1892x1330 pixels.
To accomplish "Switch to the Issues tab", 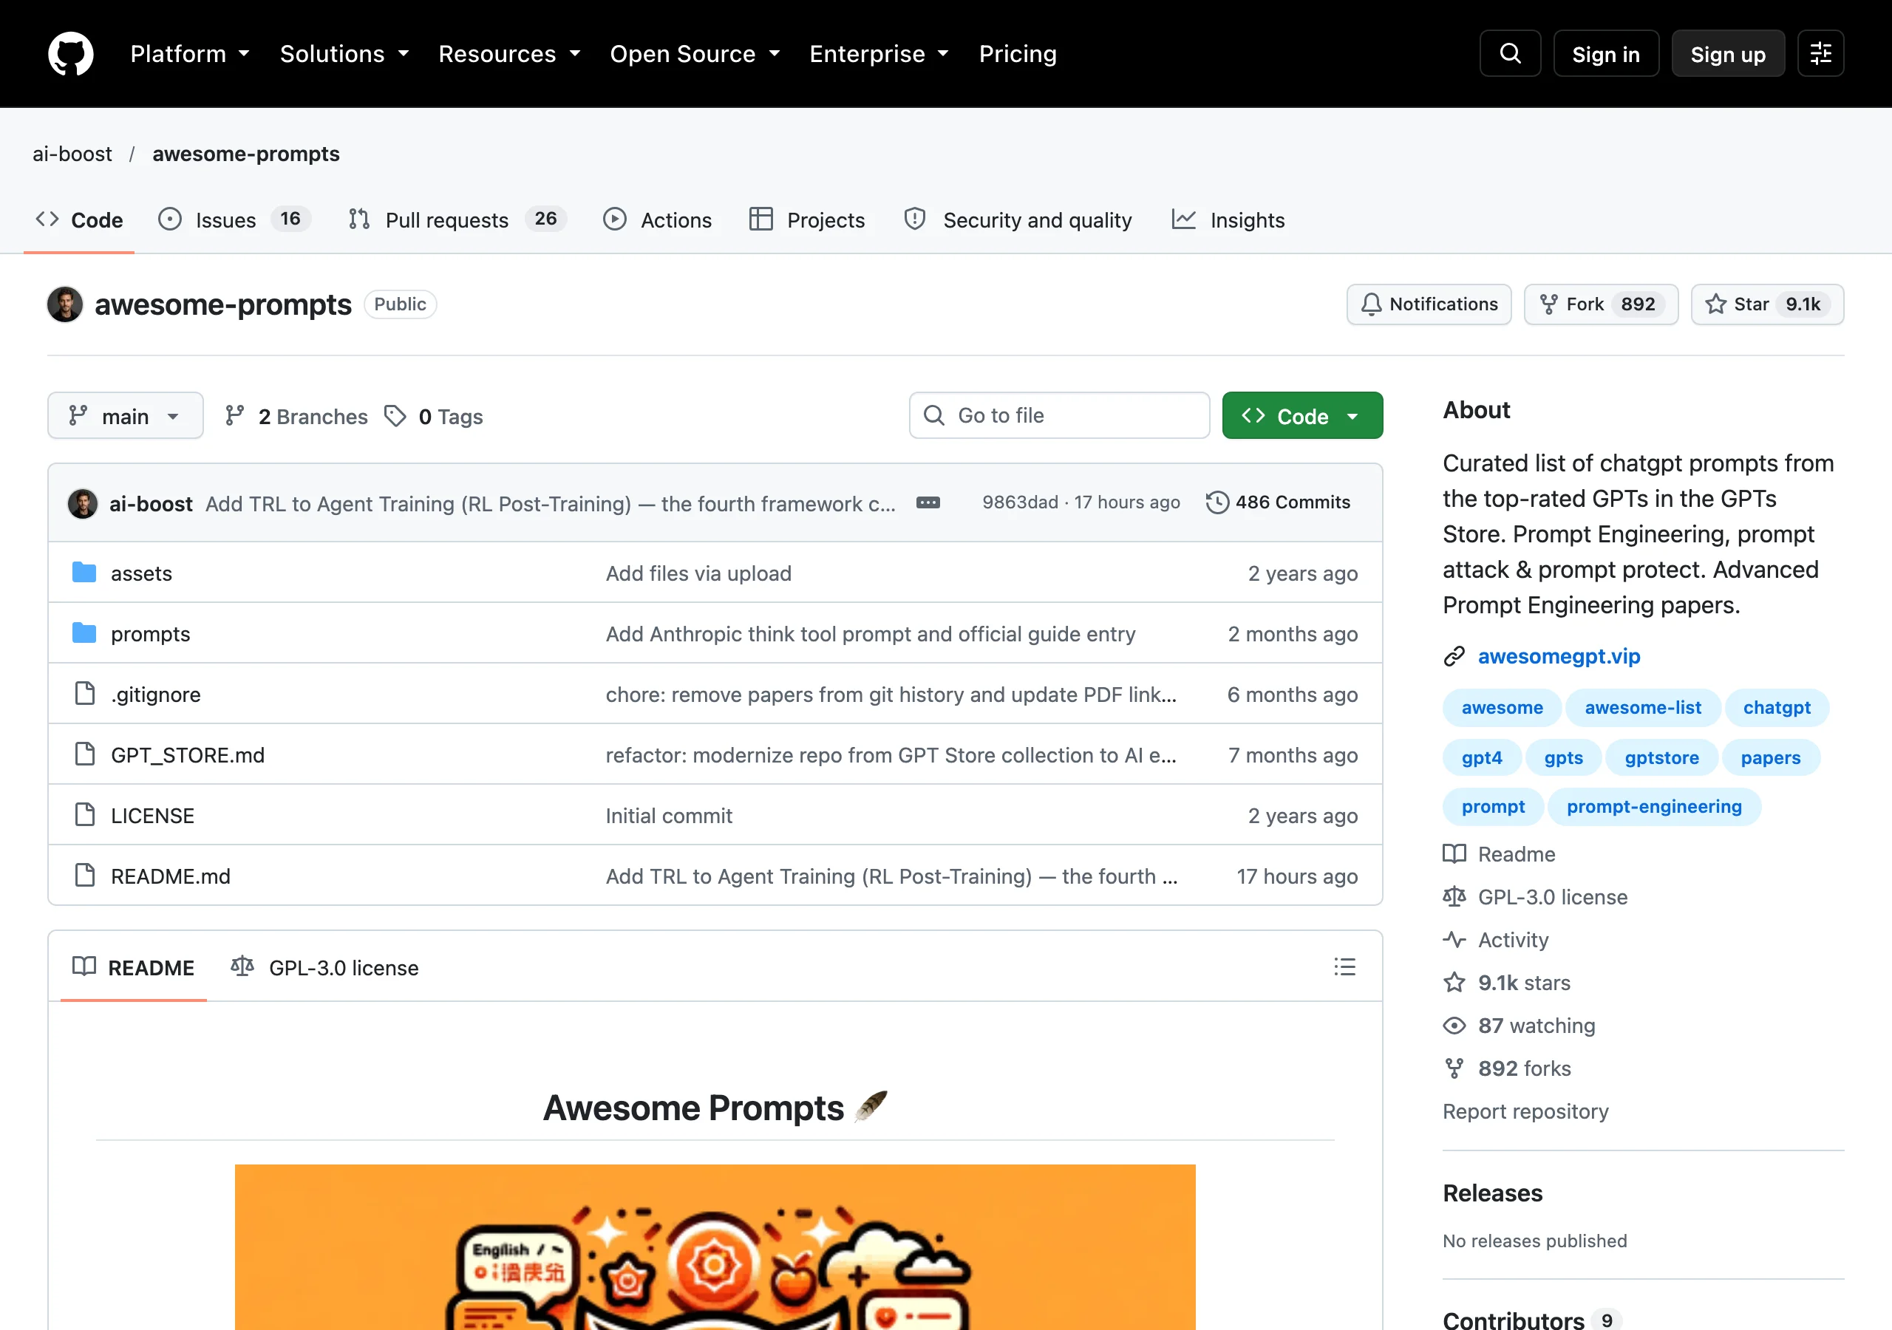I will pyautogui.click(x=234, y=219).
